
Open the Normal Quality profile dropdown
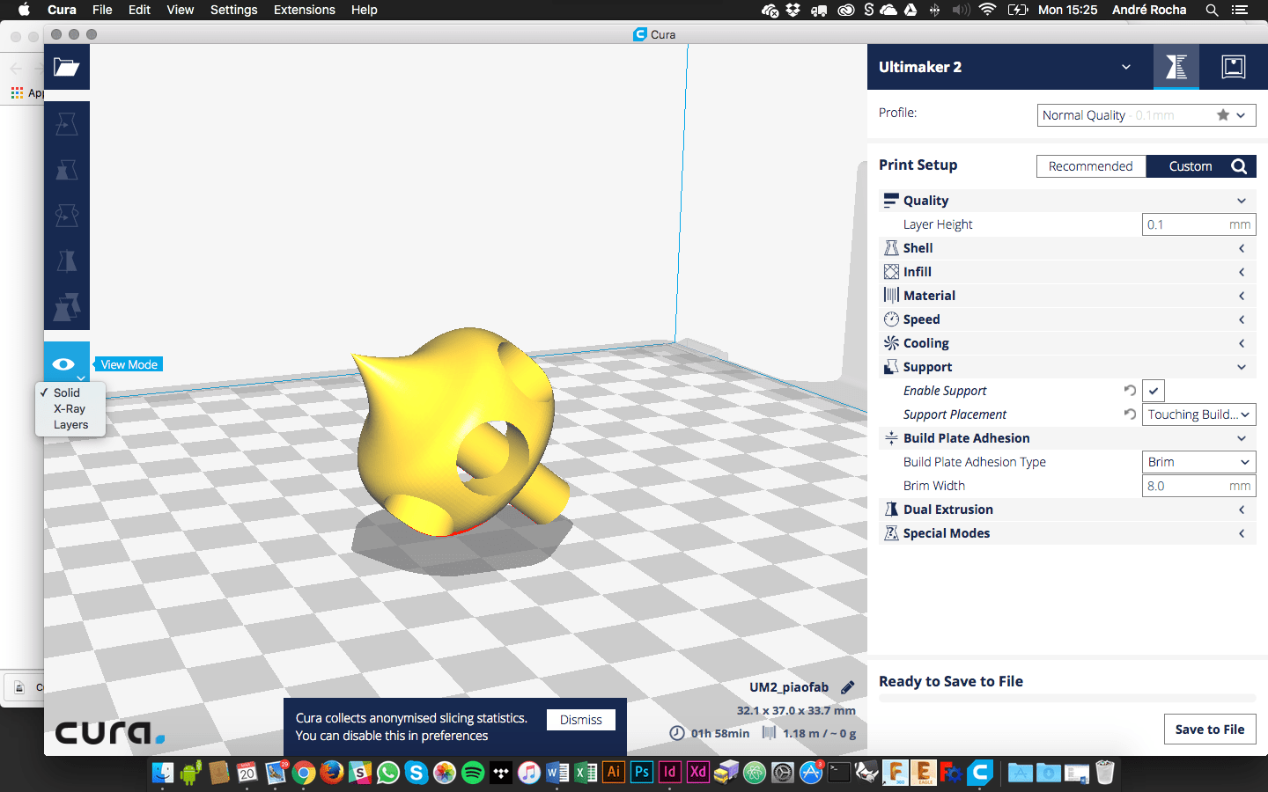tap(1146, 115)
